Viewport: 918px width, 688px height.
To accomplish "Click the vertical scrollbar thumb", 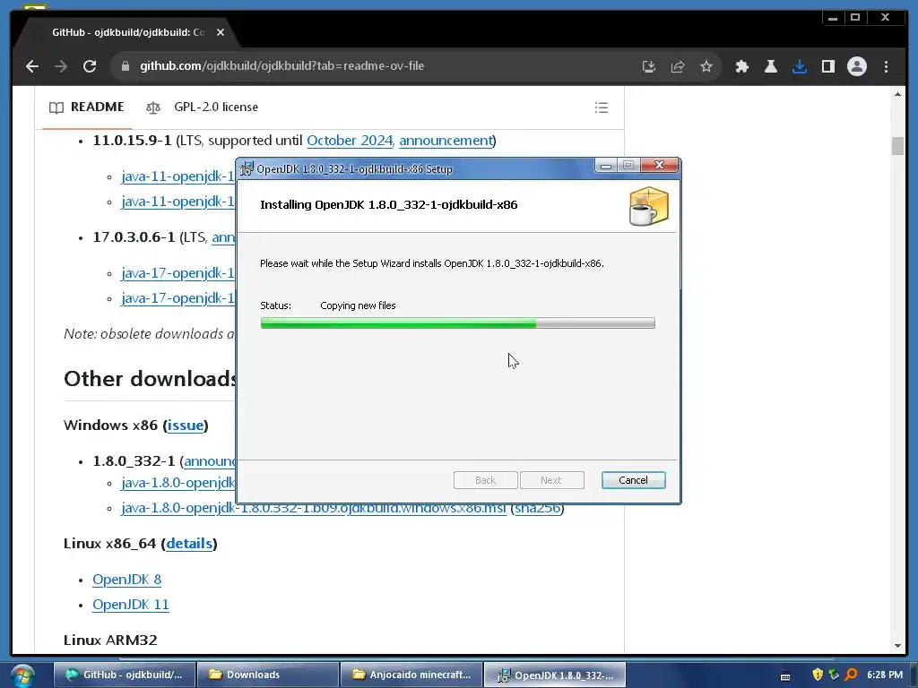I will coord(897,146).
